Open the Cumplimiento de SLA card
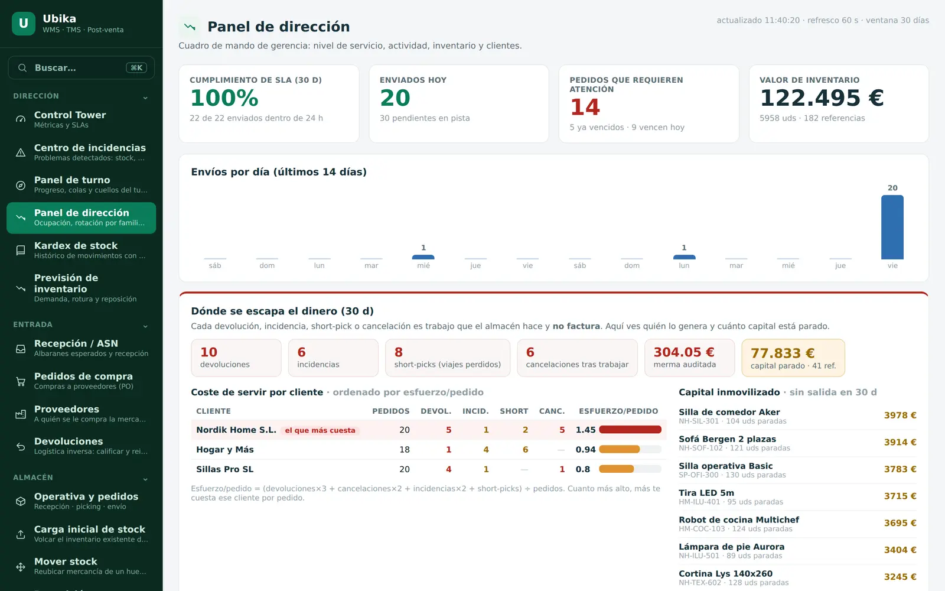Screen dimensions: 945x591 269,103
